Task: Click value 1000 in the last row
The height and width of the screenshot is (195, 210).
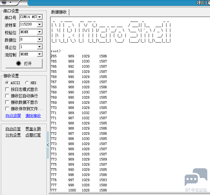Action: coord(72,190)
